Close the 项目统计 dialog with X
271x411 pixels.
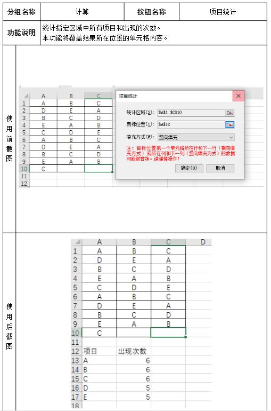(x=239, y=96)
